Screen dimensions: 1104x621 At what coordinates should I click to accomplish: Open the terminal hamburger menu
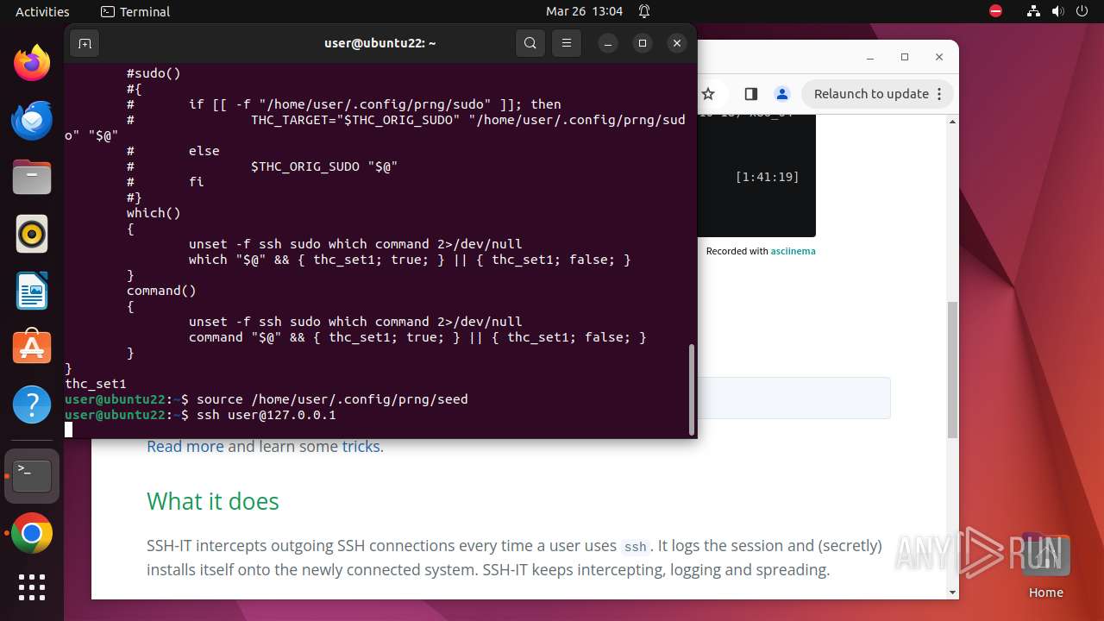coord(566,43)
